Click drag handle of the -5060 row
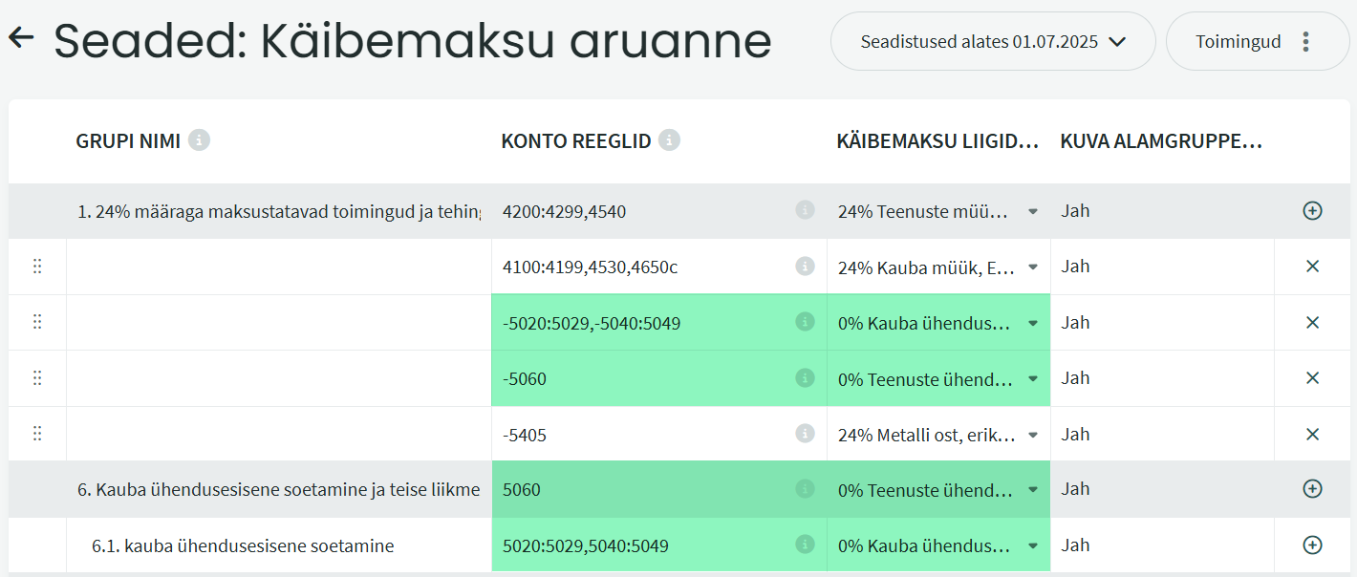This screenshot has width=1357, height=577. click(x=37, y=378)
